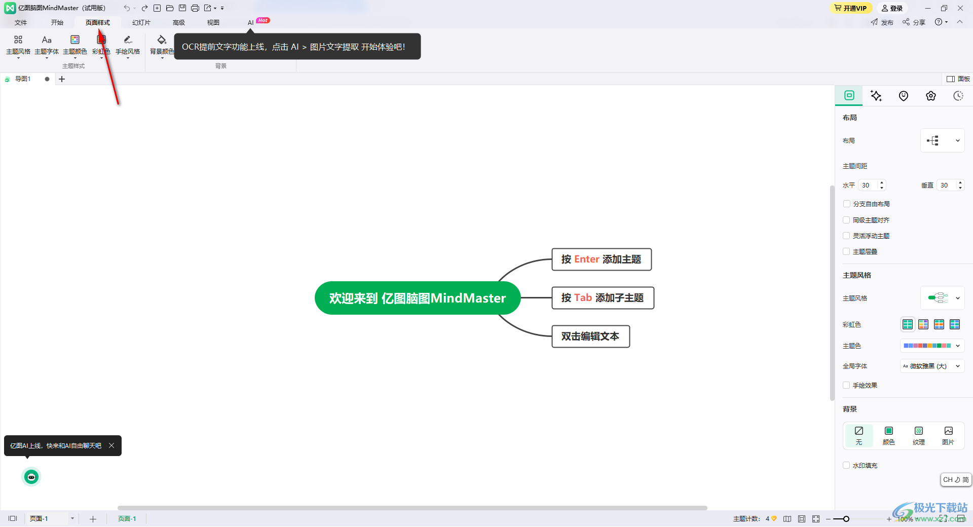Image resolution: width=973 pixels, height=527 pixels.
Task: Click the map-view icon next to topic count
Action: tap(787, 519)
